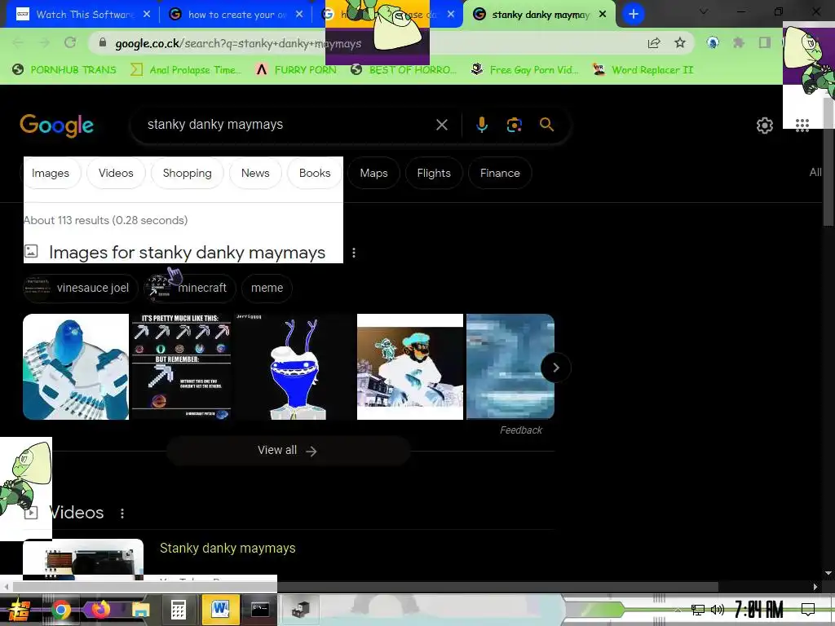Screen dimensions: 835x626
Task: Open the "Stanky danky maymays" video result
Action: click(228, 549)
